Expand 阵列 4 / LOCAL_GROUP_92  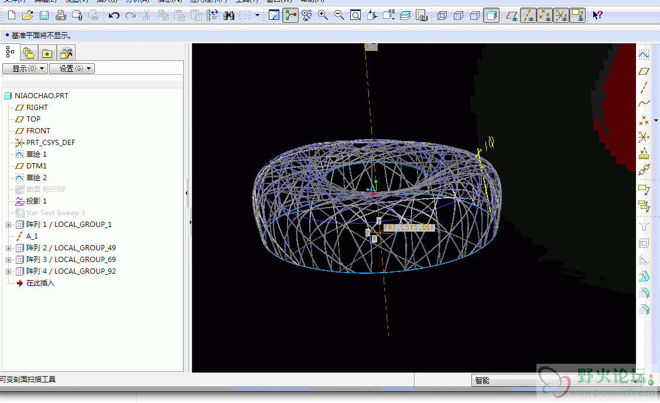(x=8, y=272)
